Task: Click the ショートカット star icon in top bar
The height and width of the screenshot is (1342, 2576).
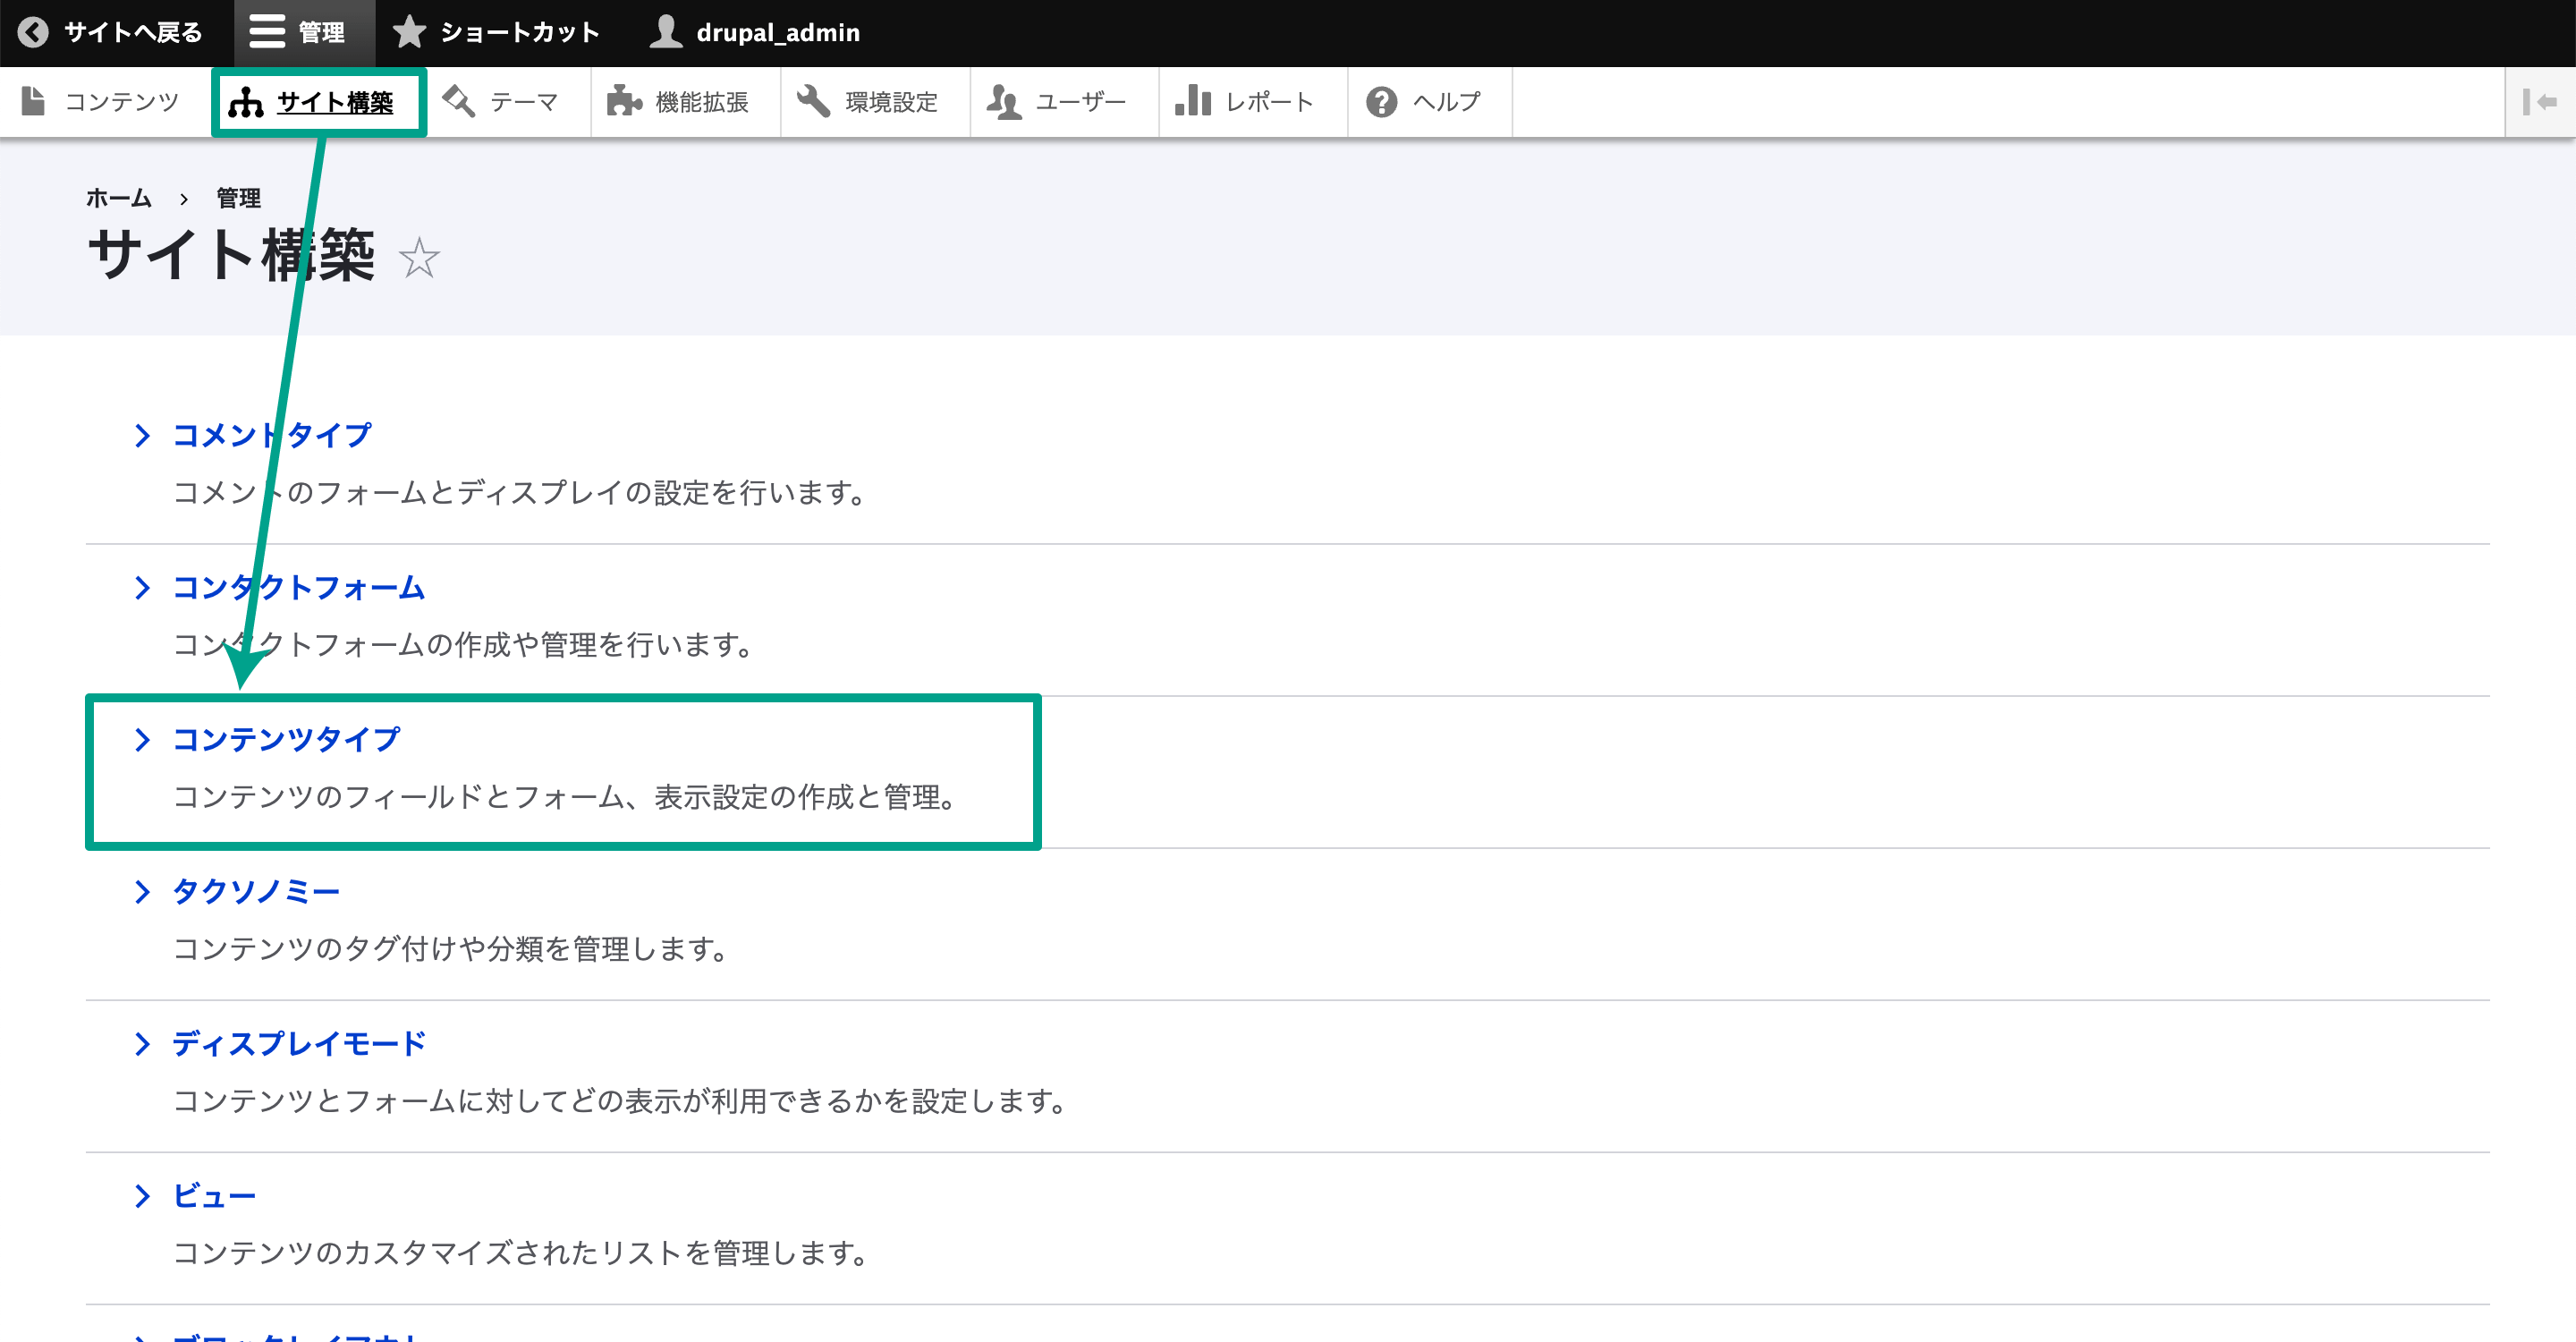Action: tap(408, 32)
